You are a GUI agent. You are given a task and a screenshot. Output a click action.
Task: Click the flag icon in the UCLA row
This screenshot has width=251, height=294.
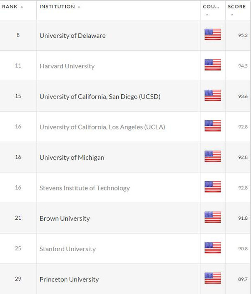(x=213, y=126)
